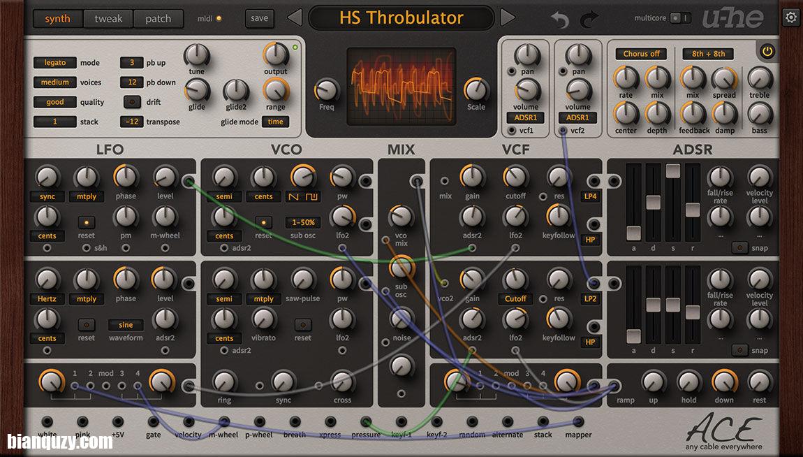
Task: Click the +5V source socket
Action: click(118, 421)
